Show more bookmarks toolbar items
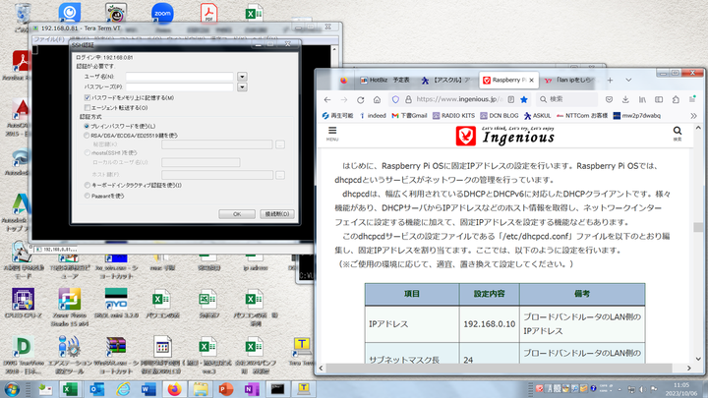This screenshot has height=398, width=708. [693, 116]
